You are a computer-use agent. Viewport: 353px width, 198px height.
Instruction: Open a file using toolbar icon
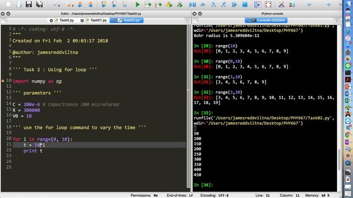click(x=19, y=4)
